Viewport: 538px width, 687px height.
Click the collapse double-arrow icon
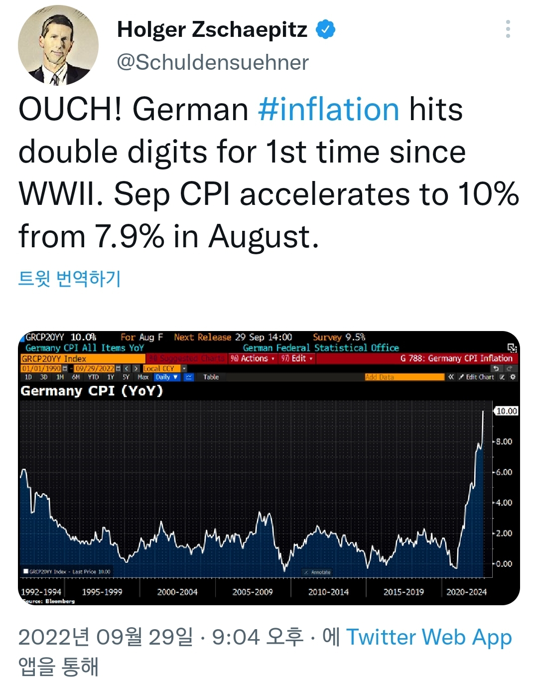[451, 377]
